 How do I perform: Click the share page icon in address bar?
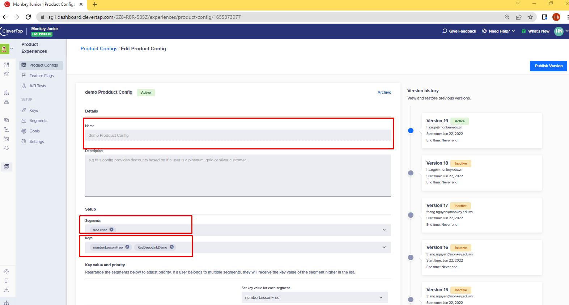519,17
